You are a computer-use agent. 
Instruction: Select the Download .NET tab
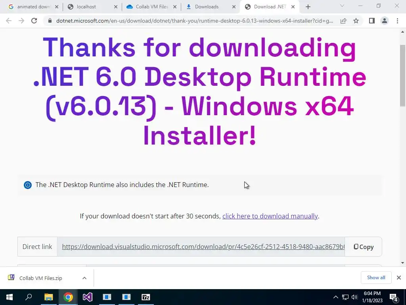point(270,7)
